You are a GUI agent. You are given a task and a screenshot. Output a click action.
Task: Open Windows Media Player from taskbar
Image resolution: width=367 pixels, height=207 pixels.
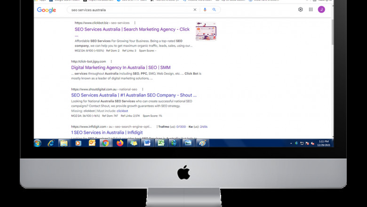click(78, 143)
